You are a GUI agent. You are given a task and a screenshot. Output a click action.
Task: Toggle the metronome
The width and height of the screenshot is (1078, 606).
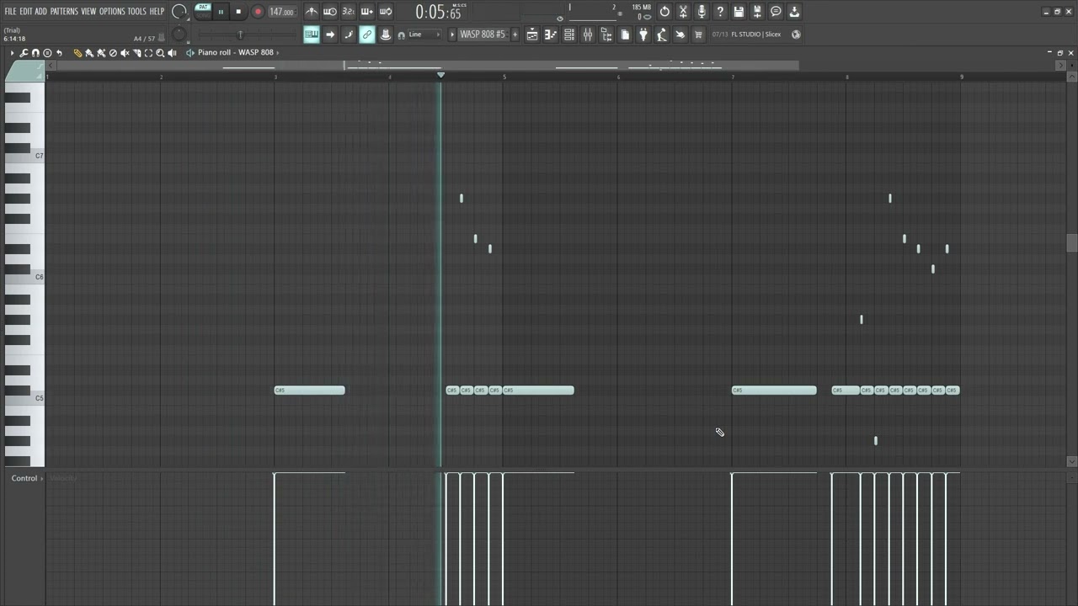tap(312, 12)
